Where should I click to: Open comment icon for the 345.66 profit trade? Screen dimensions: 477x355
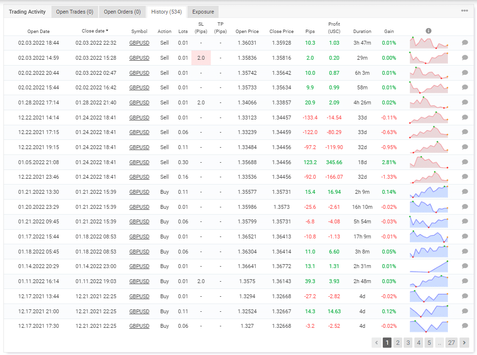(465, 162)
